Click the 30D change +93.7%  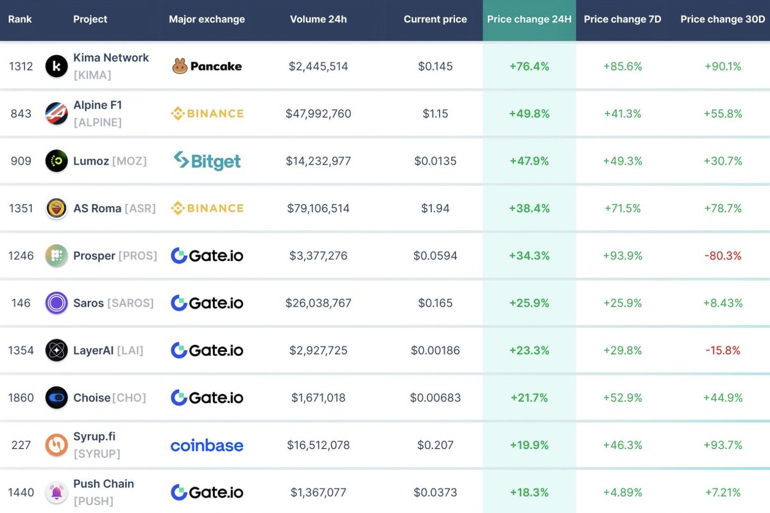(x=723, y=445)
